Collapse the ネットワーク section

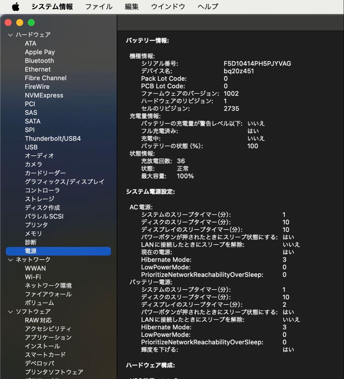point(10,259)
